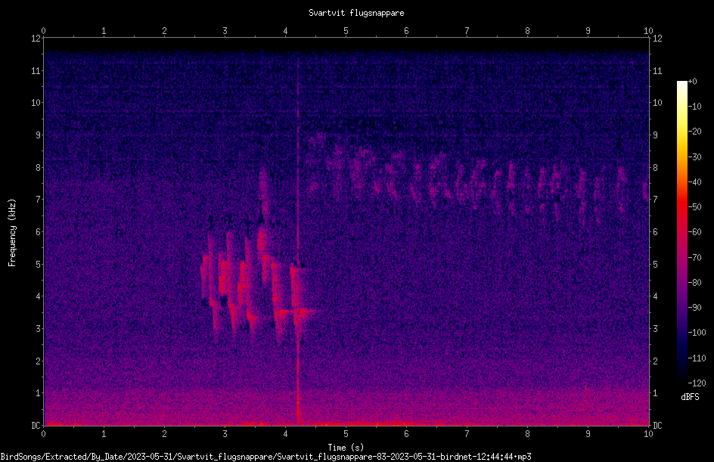Click the file path text at bottom

click(x=265, y=457)
